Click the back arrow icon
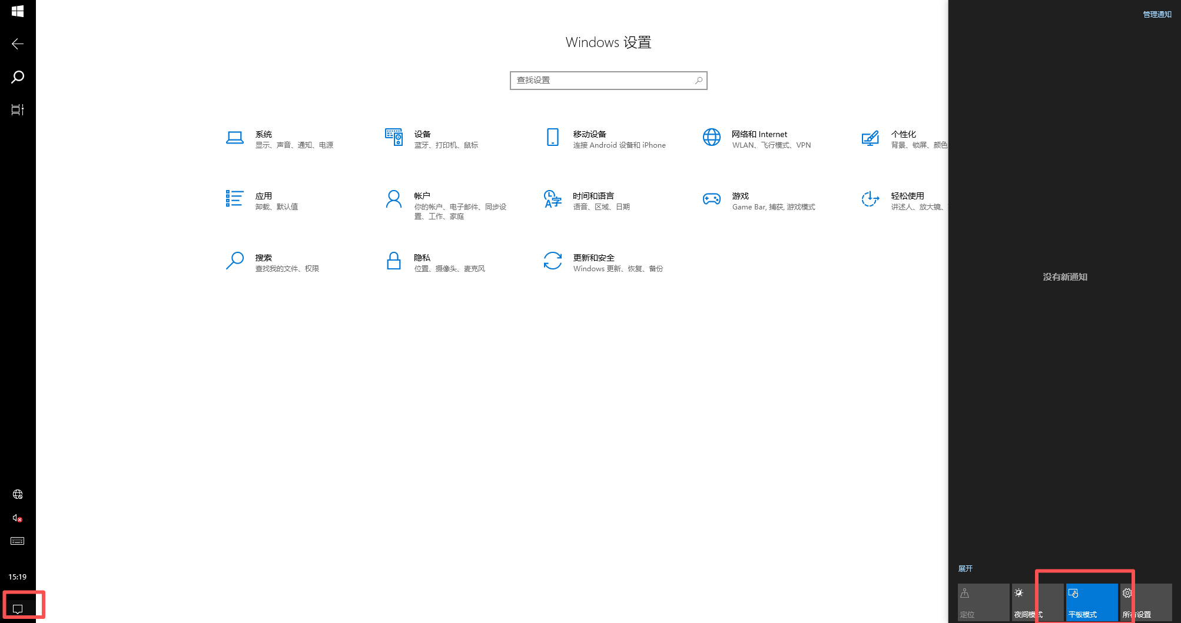 pos(18,44)
